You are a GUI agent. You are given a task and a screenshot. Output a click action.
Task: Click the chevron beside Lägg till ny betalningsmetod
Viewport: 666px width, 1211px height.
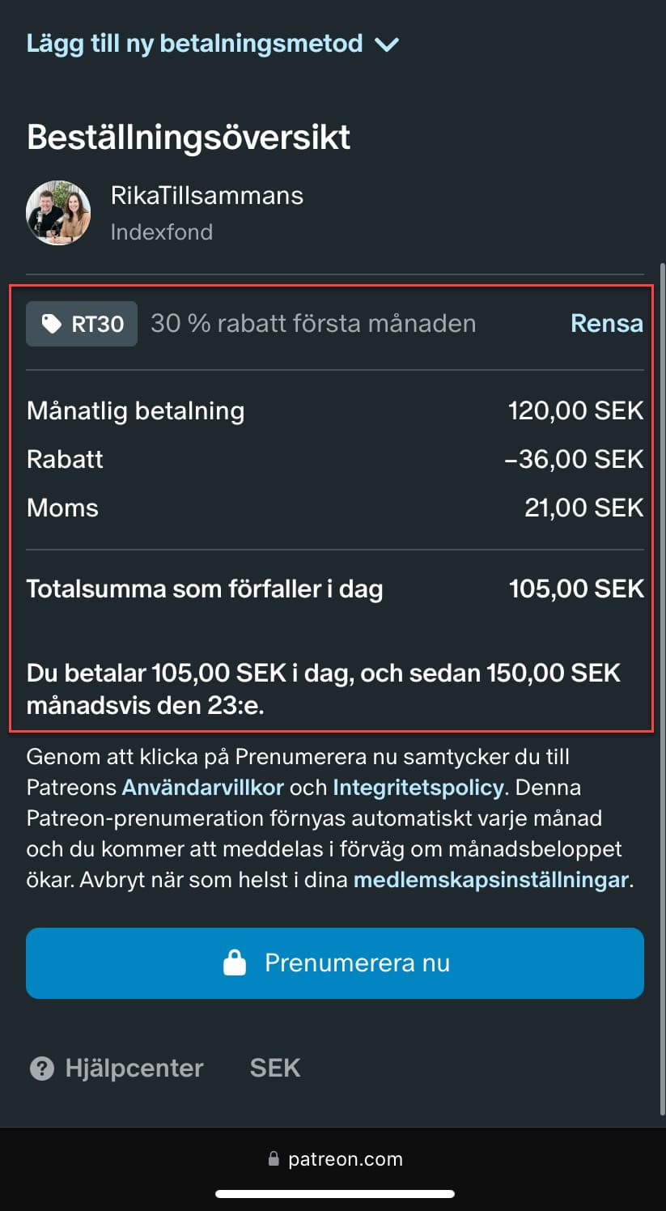(387, 45)
